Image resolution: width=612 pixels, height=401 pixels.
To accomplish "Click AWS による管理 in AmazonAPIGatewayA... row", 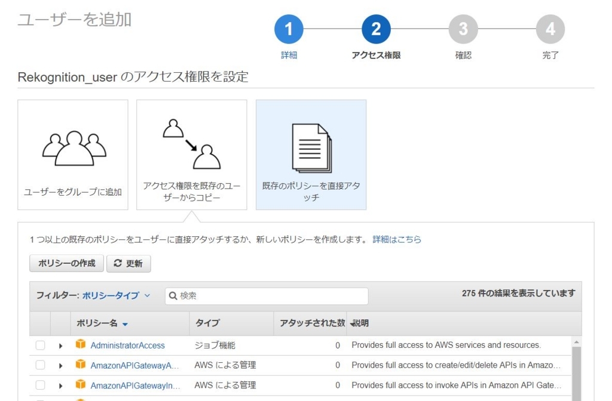I will click(x=225, y=365).
